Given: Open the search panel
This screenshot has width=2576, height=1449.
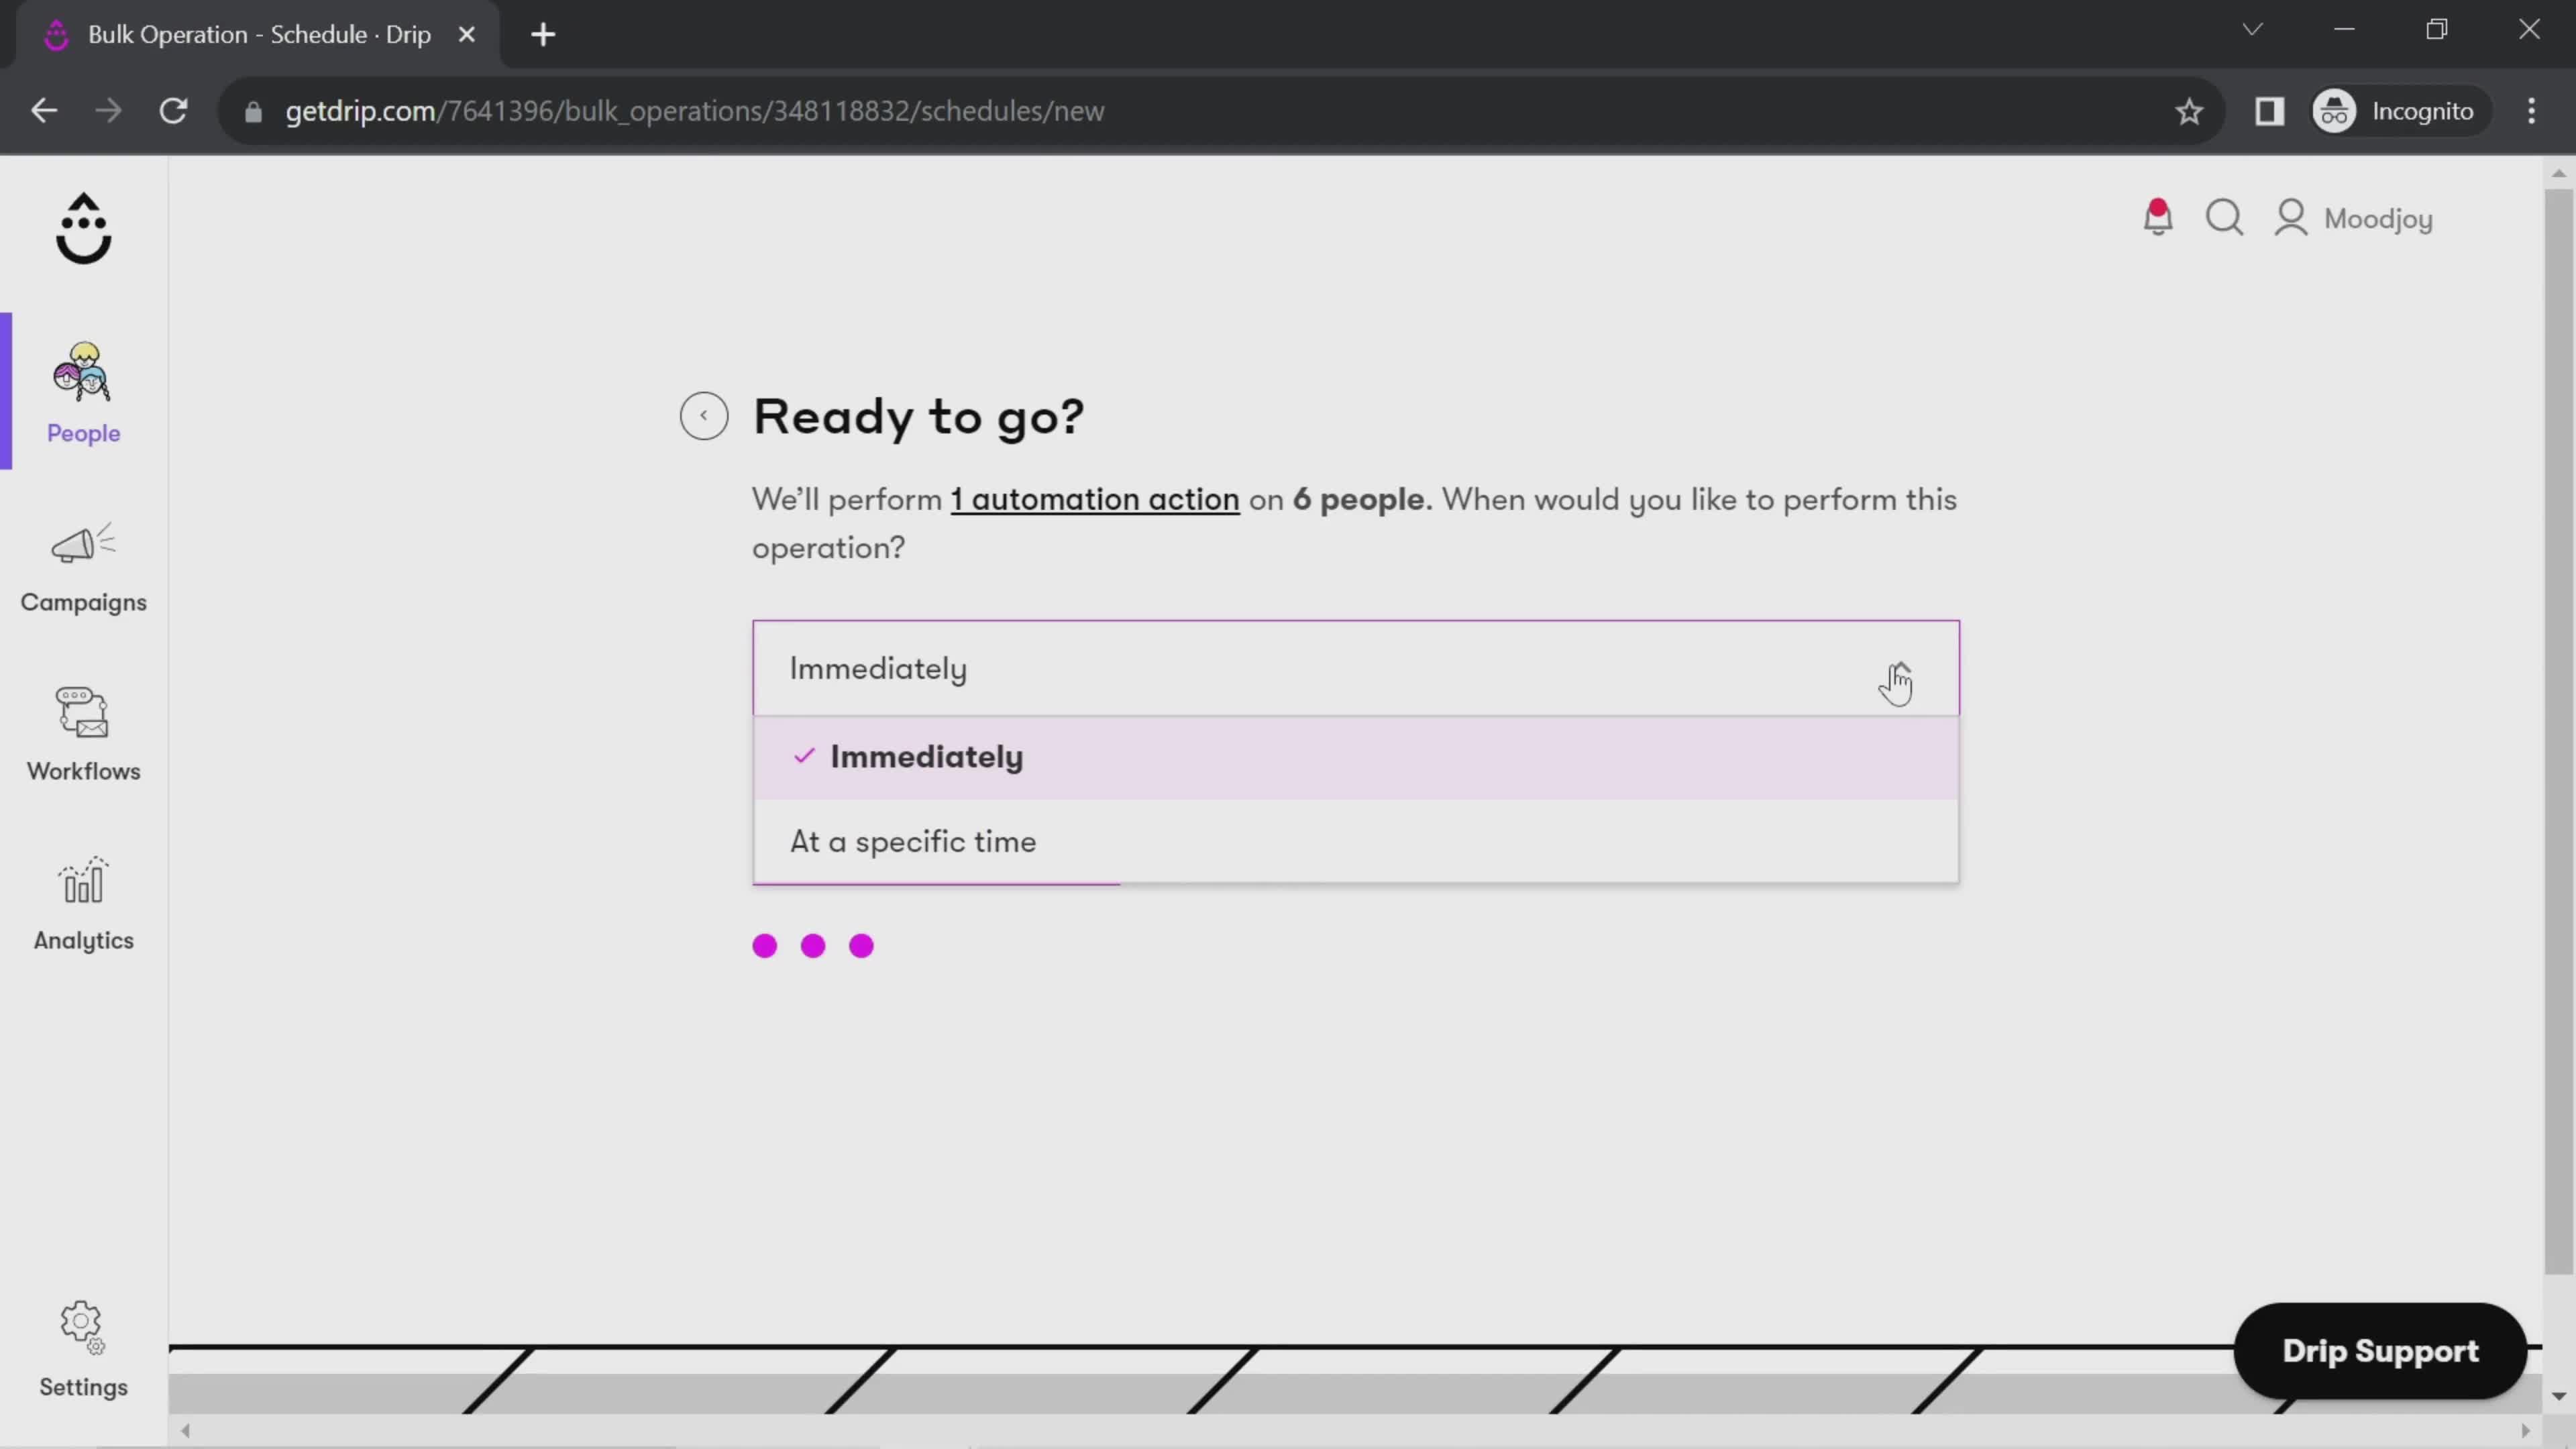Looking at the screenshot, I should click(x=2227, y=216).
